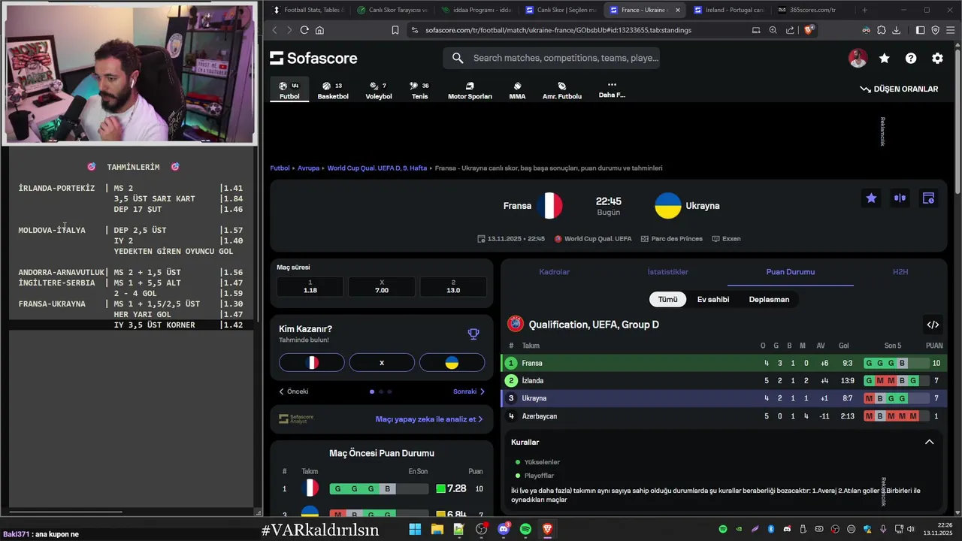Image resolution: width=962 pixels, height=541 pixels.
Task: Open Azerbaycan row in standings
Action: (724, 416)
